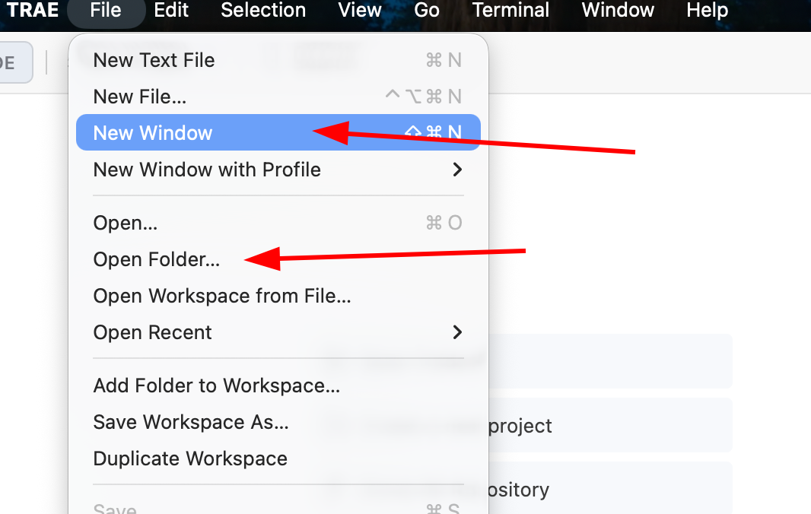Click New Window in the File menu
This screenshot has width=811, height=514.
click(x=153, y=133)
